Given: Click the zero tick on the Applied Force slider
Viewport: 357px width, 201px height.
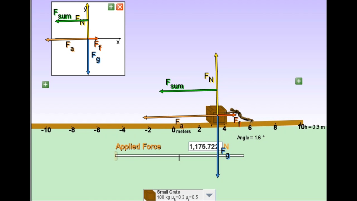Looking at the screenshot, I should [x=179, y=158].
